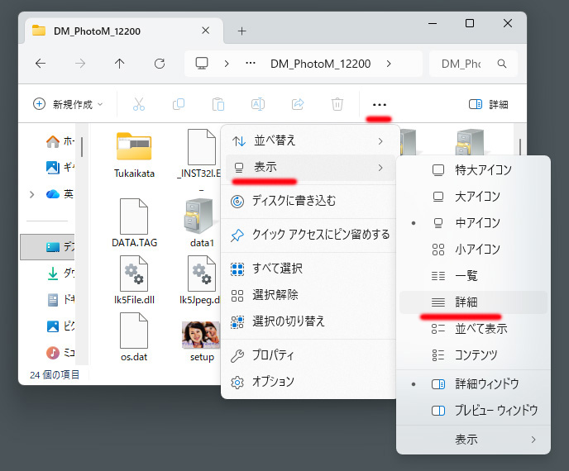Open the 新規作成 dropdown

click(68, 104)
